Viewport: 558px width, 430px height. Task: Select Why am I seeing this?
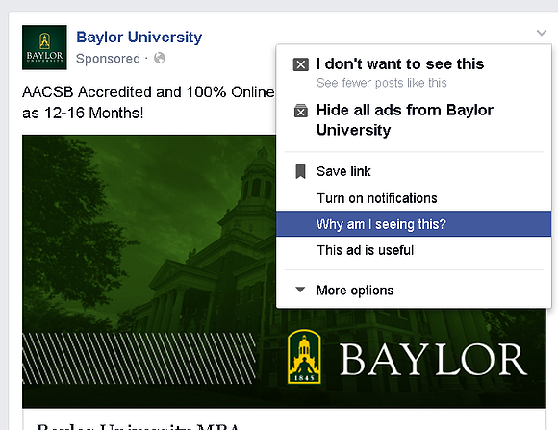(x=414, y=224)
